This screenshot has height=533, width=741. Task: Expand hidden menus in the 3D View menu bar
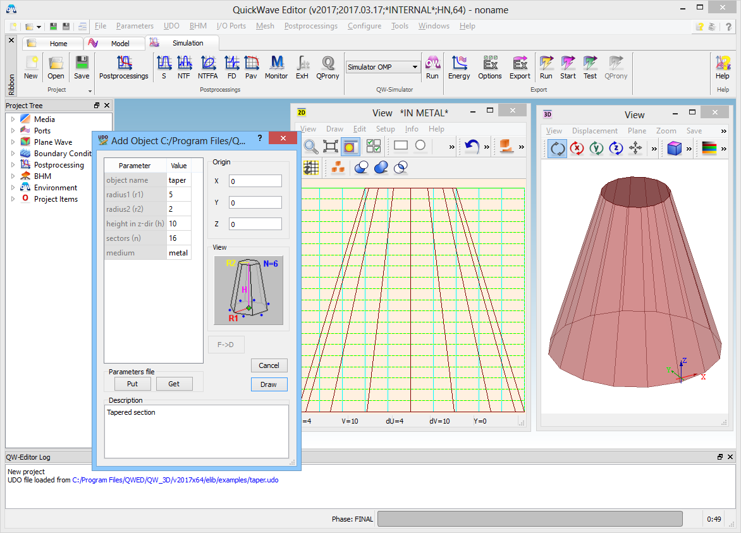[723, 131]
